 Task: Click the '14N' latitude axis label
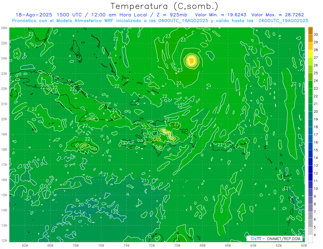pos(4,210)
